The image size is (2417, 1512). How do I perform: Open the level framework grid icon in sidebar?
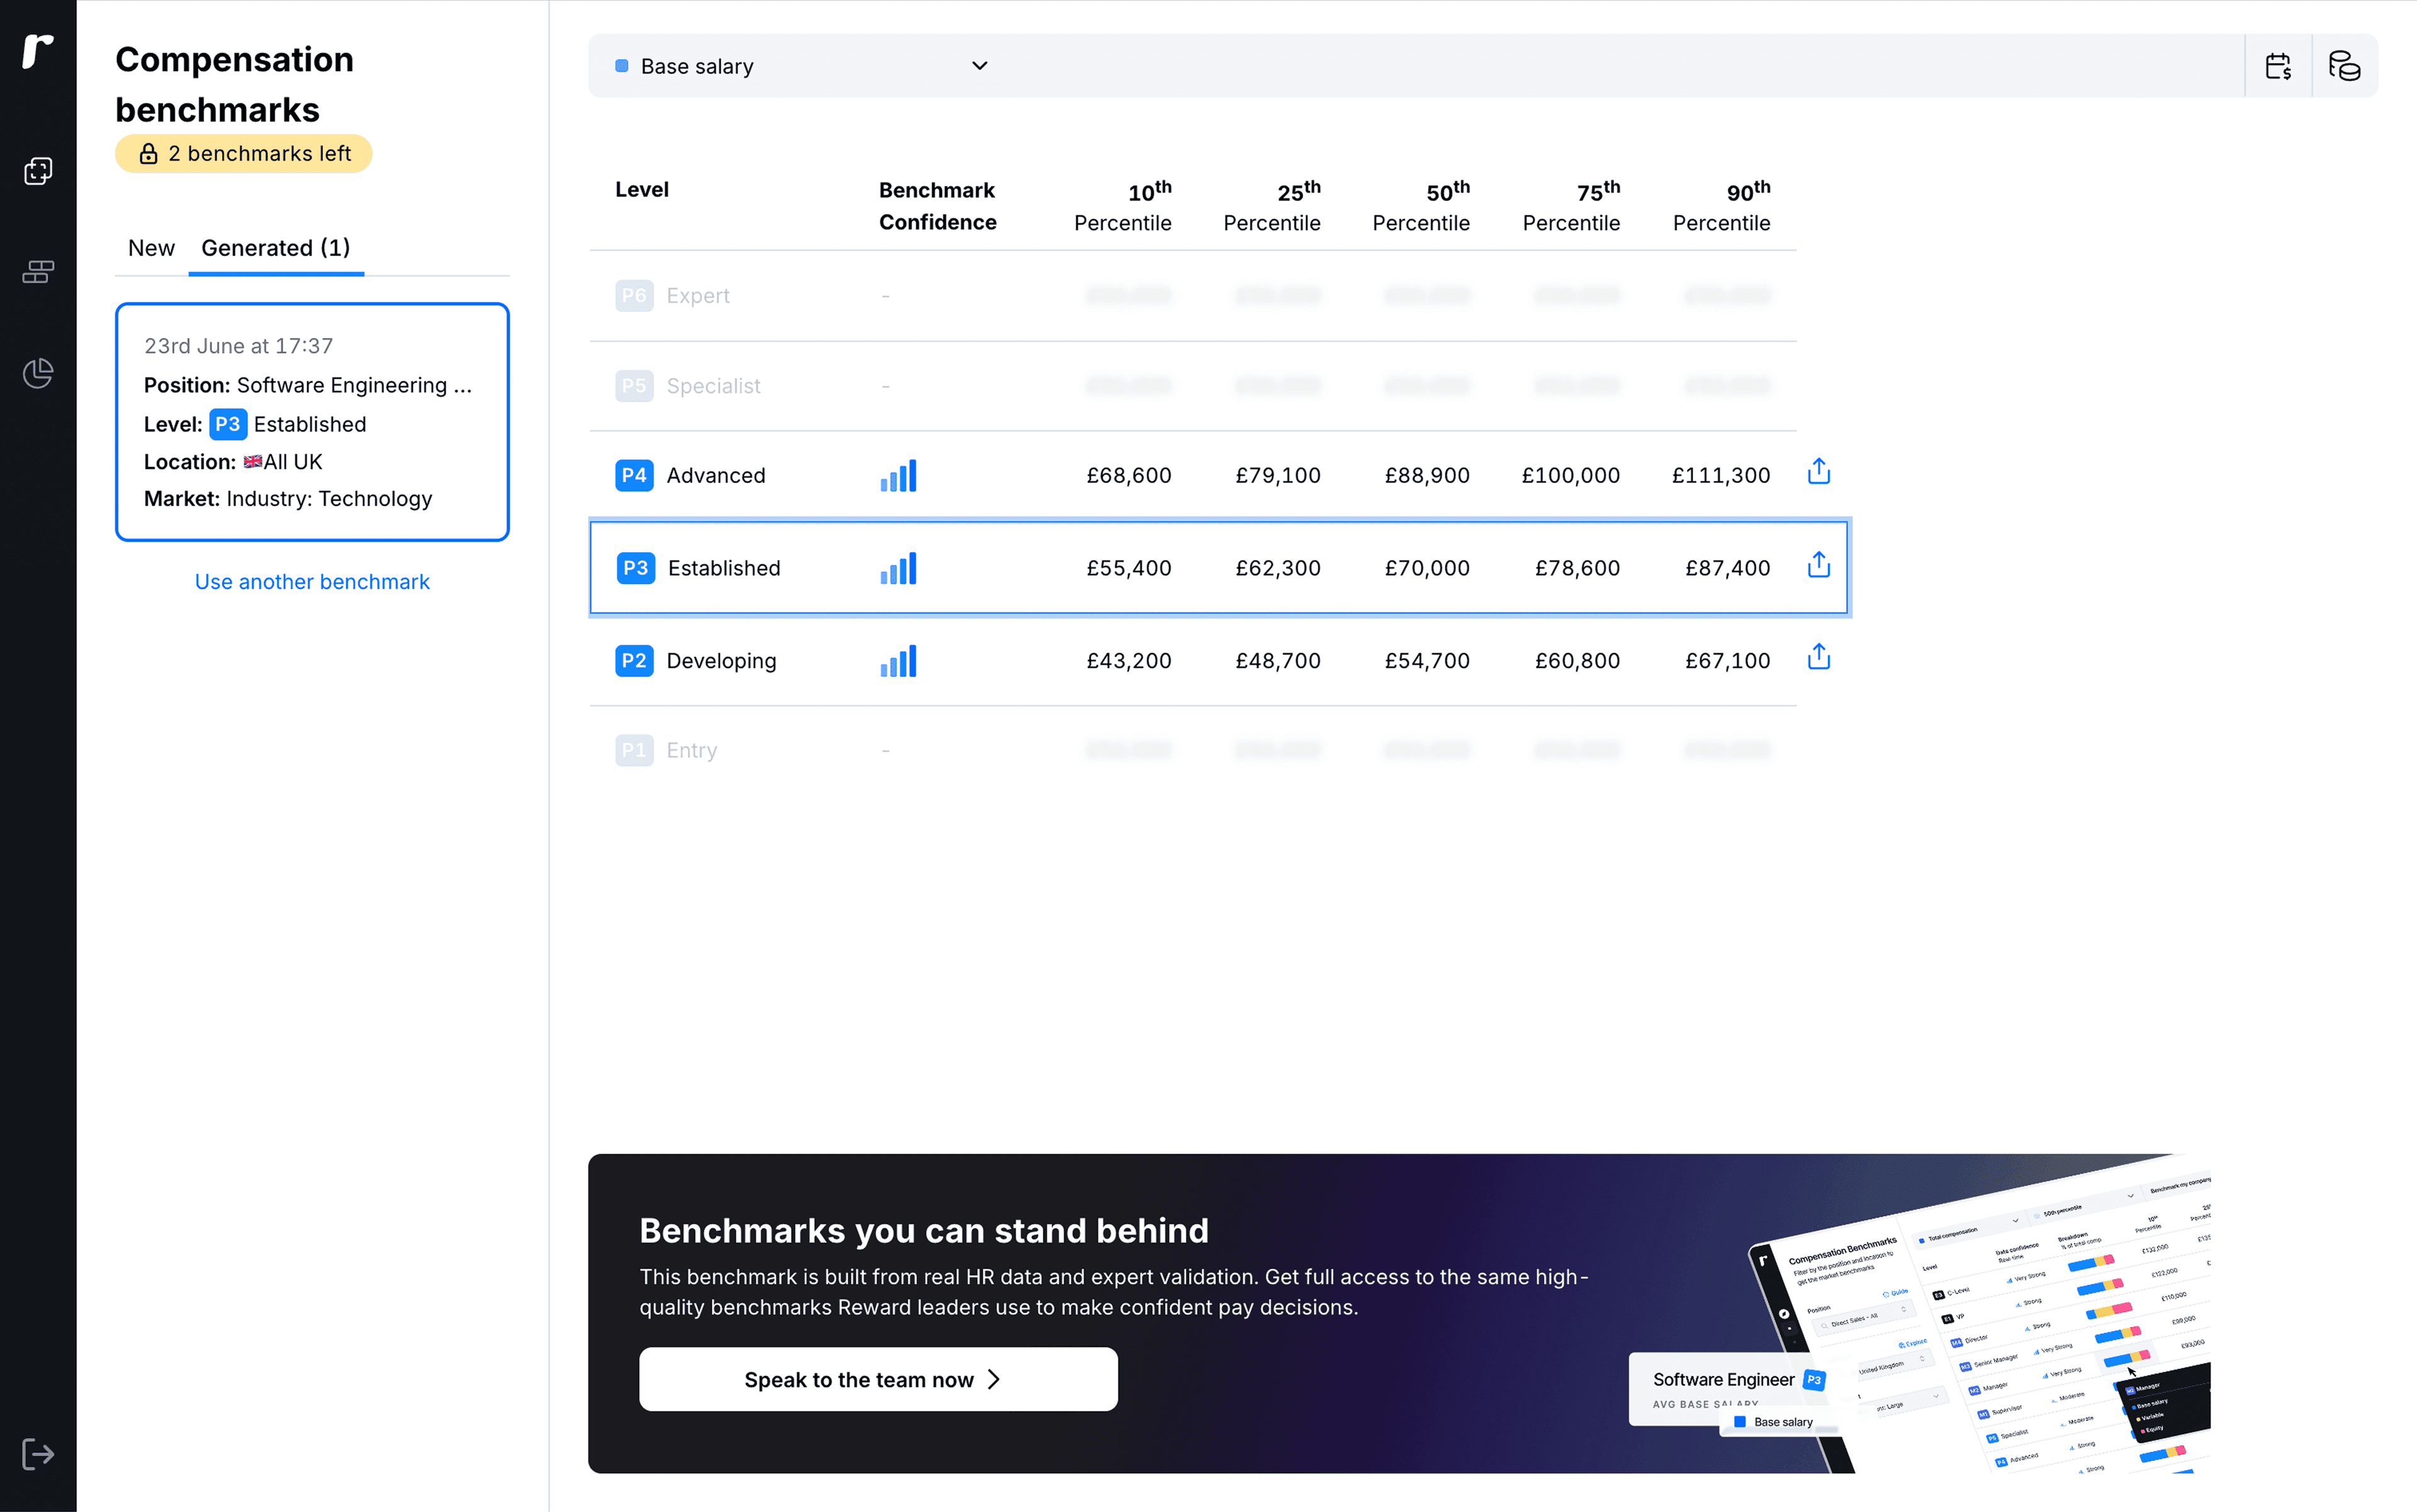pos(38,272)
